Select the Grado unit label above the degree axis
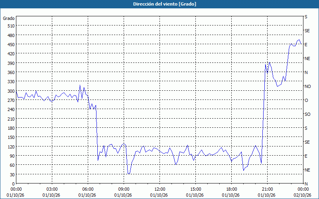 coord(9,18)
